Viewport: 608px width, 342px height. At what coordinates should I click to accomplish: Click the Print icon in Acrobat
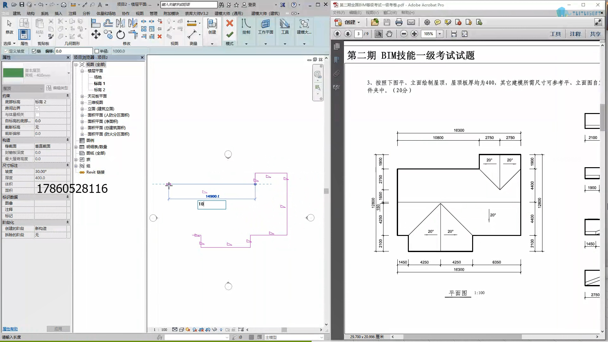(399, 22)
